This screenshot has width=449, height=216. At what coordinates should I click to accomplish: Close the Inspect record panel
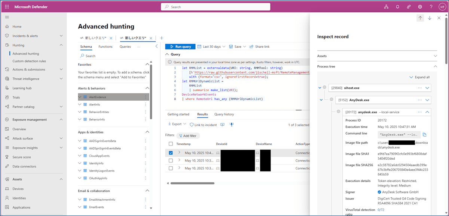coord(439,18)
